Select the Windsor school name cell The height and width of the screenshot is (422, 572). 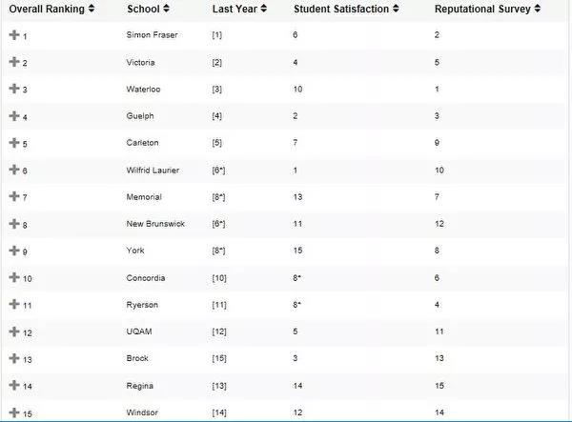pos(142,412)
